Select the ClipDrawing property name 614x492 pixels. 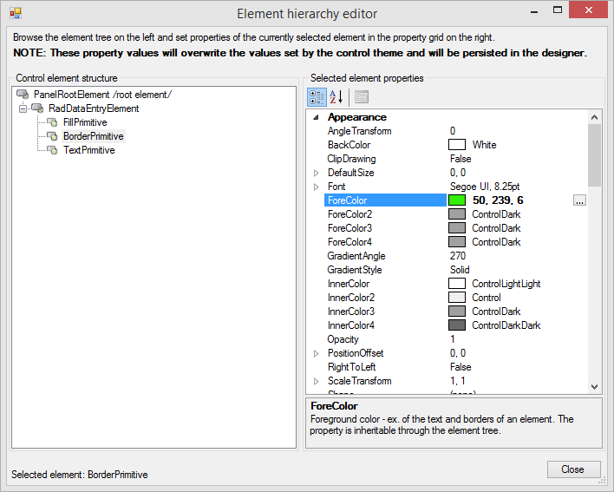(351, 159)
